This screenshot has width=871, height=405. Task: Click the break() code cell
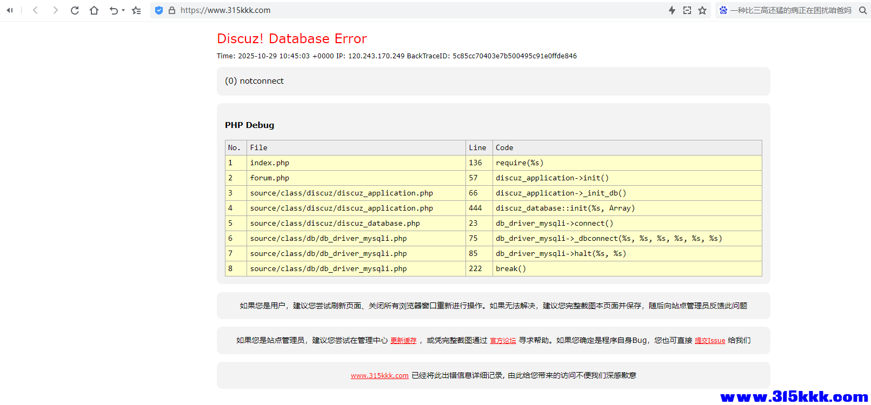(x=627, y=269)
